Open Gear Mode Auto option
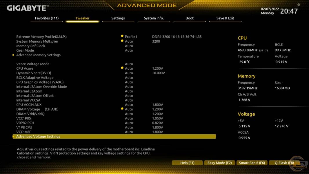 click(129, 50)
